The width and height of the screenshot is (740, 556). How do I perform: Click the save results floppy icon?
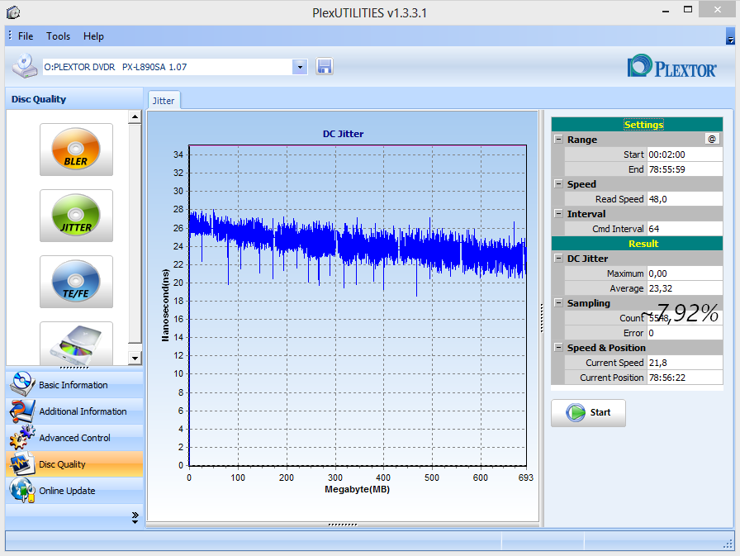pyautogui.click(x=325, y=67)
